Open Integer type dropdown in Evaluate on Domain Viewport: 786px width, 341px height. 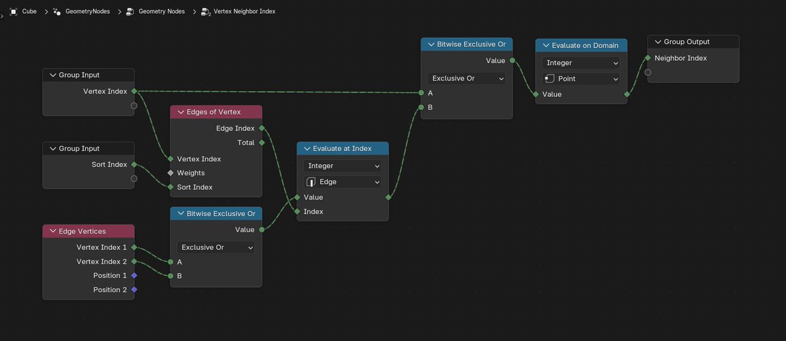[x=581, y=63]
